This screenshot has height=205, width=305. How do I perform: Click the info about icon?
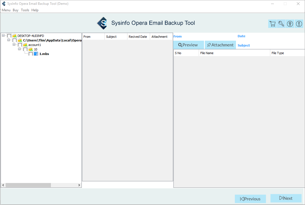299,24
